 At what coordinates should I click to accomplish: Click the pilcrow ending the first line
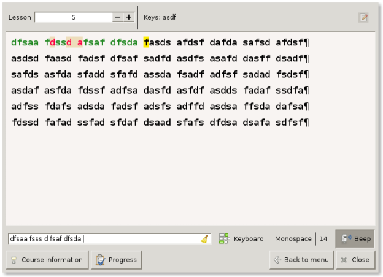click(x=306, y=42)
